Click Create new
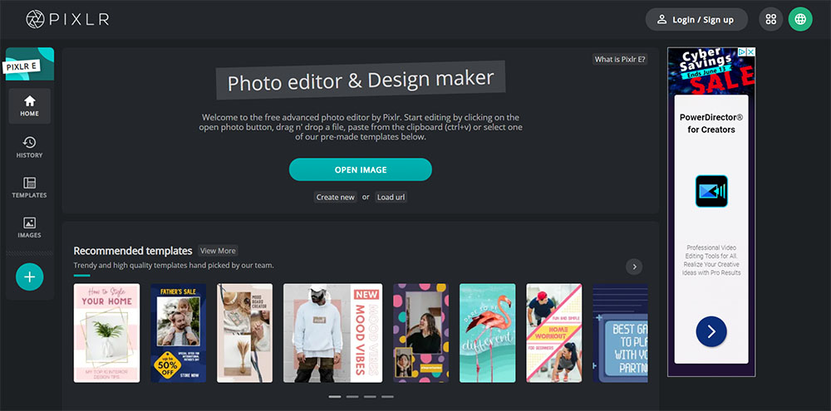The width and height of the screenshot is (831, 411). (336, 197)
